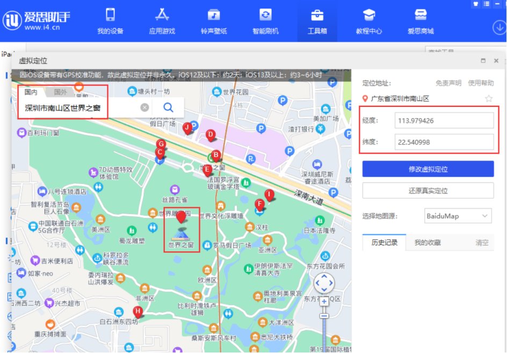Click the 纬度 latitude input field
Image resolution: width=507 pixels, height=353 pixels.
coord(444,142)
